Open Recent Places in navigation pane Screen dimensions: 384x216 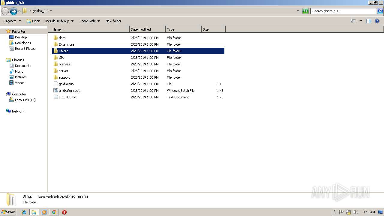pos(25,49)
